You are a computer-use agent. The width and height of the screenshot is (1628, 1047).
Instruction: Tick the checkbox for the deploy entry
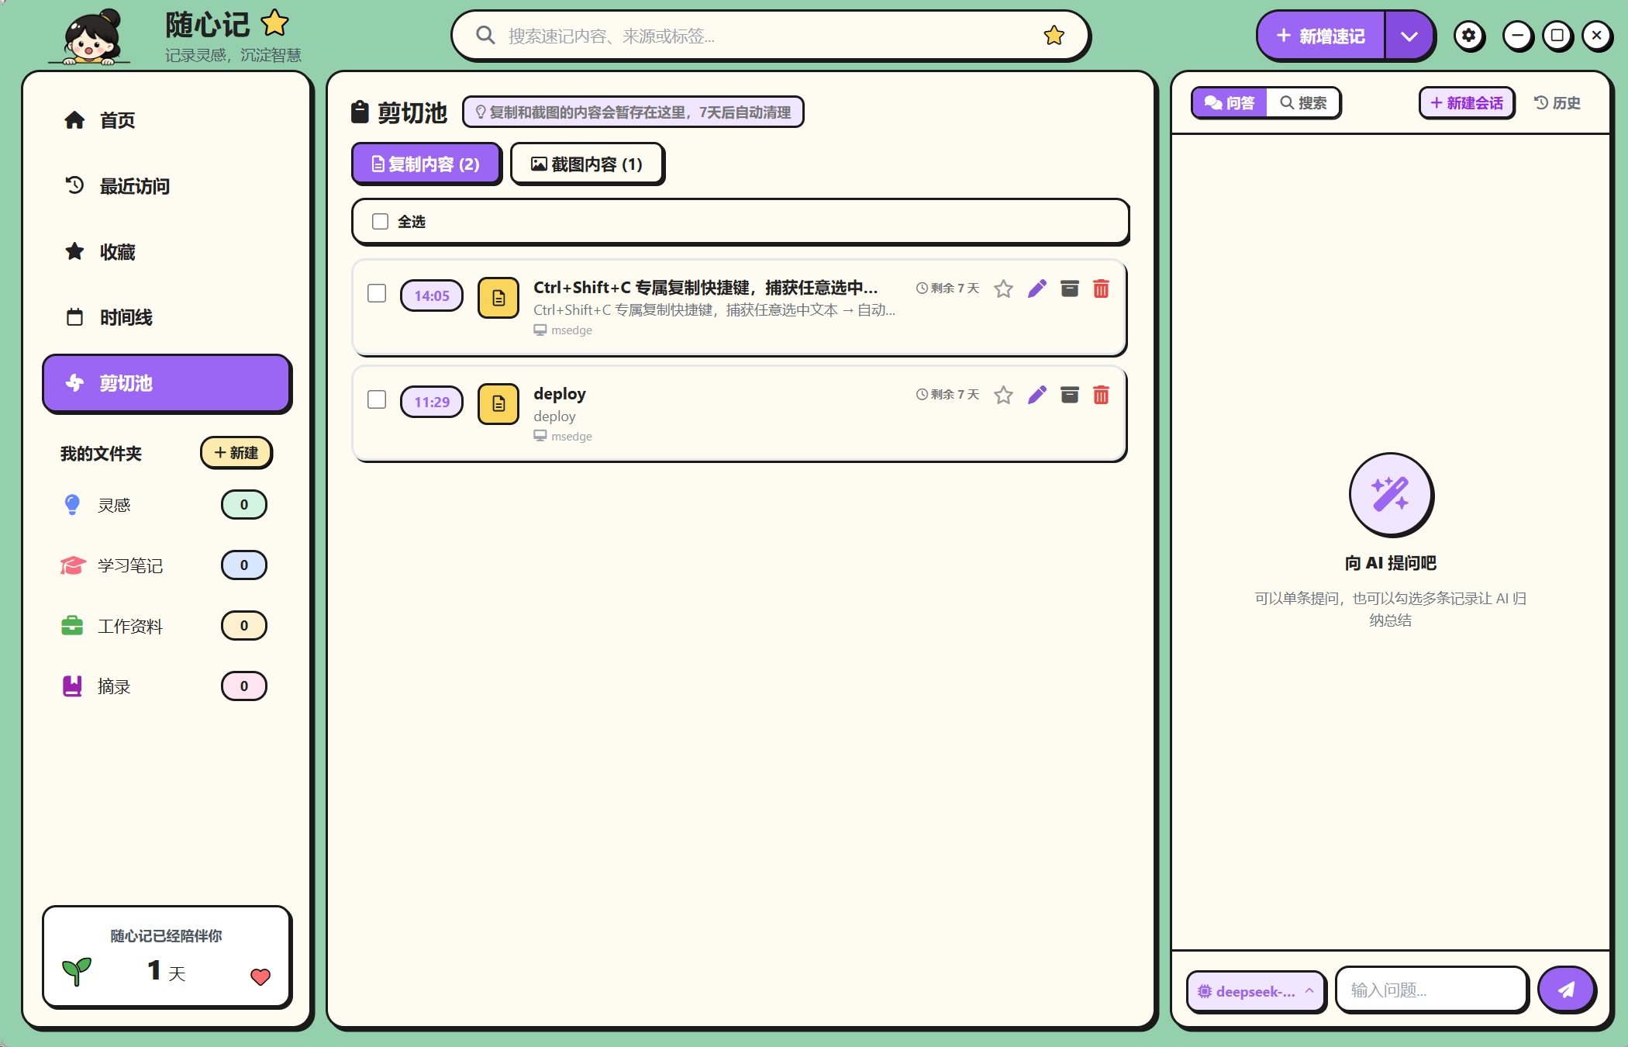point(377,399)
